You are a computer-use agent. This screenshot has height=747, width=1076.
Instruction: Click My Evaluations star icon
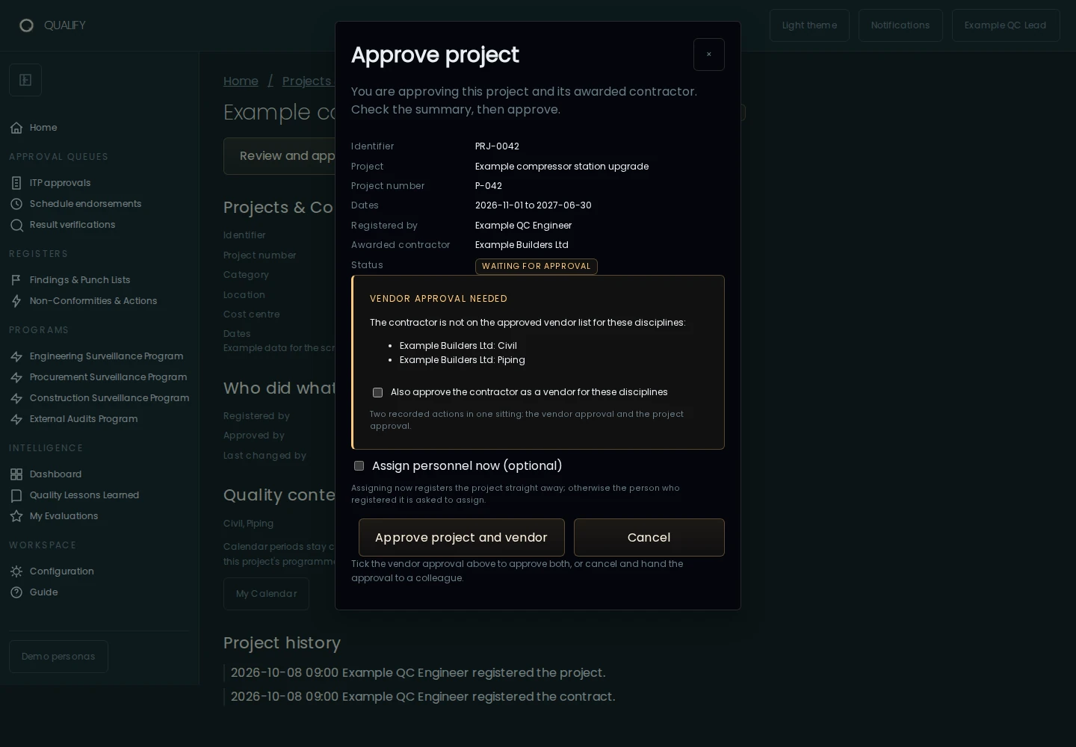[x=16, y=516]
